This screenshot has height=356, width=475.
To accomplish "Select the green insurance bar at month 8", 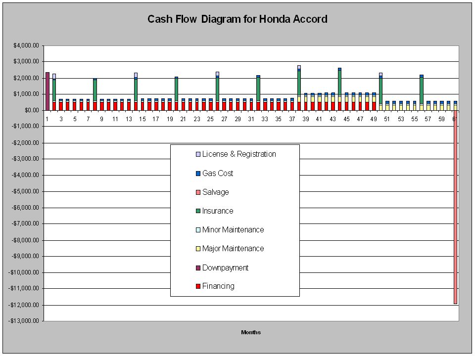I will pos(95,90).
